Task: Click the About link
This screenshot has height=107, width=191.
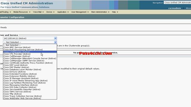Action: [188, 8]
